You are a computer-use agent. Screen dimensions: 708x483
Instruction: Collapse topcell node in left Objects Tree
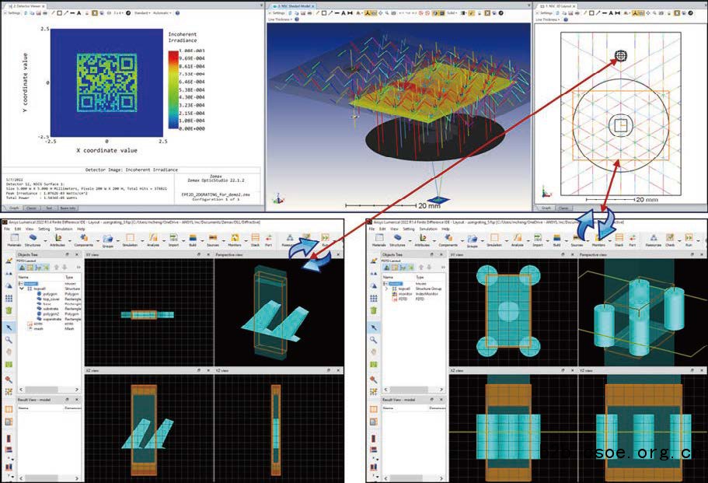click(x=23, y=288)
